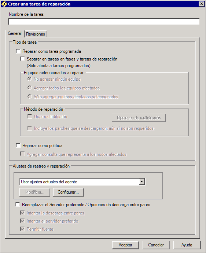Check Incluye los parches que se descargaron
Image resolution: width=206 pixels, height=253 pixels.
coord(30,128)
